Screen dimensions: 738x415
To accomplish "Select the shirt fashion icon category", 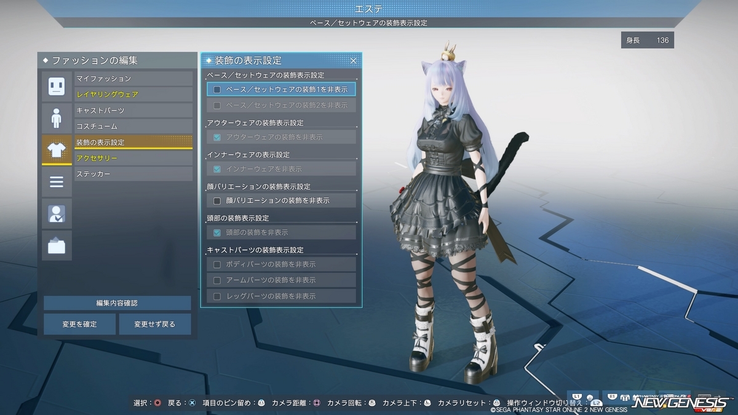I will (57, 150).
